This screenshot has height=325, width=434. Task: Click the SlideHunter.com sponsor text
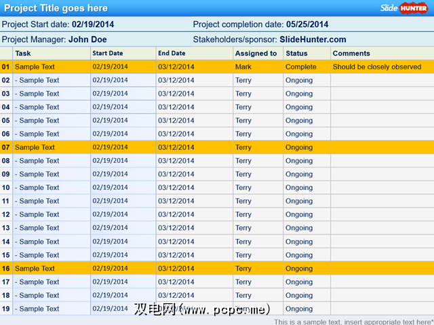313,39
